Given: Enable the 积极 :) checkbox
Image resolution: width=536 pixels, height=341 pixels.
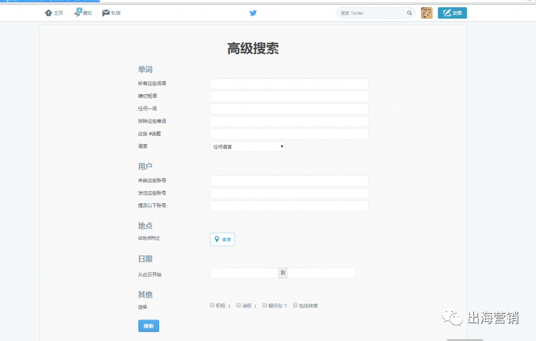Looking at the screenshot, I should click(212, 305).
